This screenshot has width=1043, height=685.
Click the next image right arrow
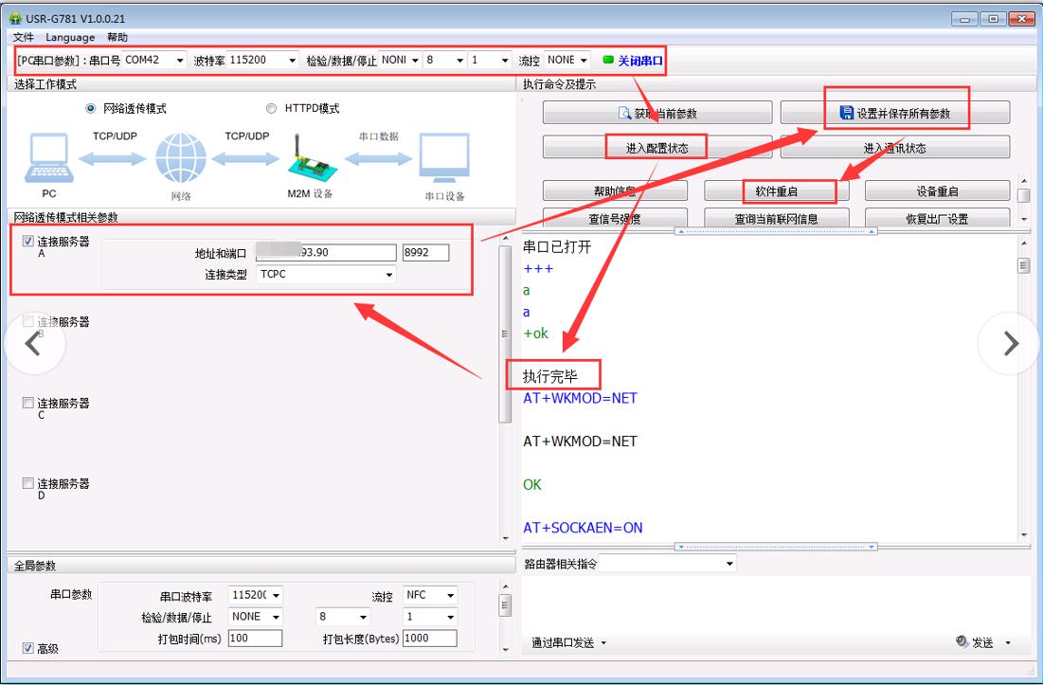point(1010,344)
